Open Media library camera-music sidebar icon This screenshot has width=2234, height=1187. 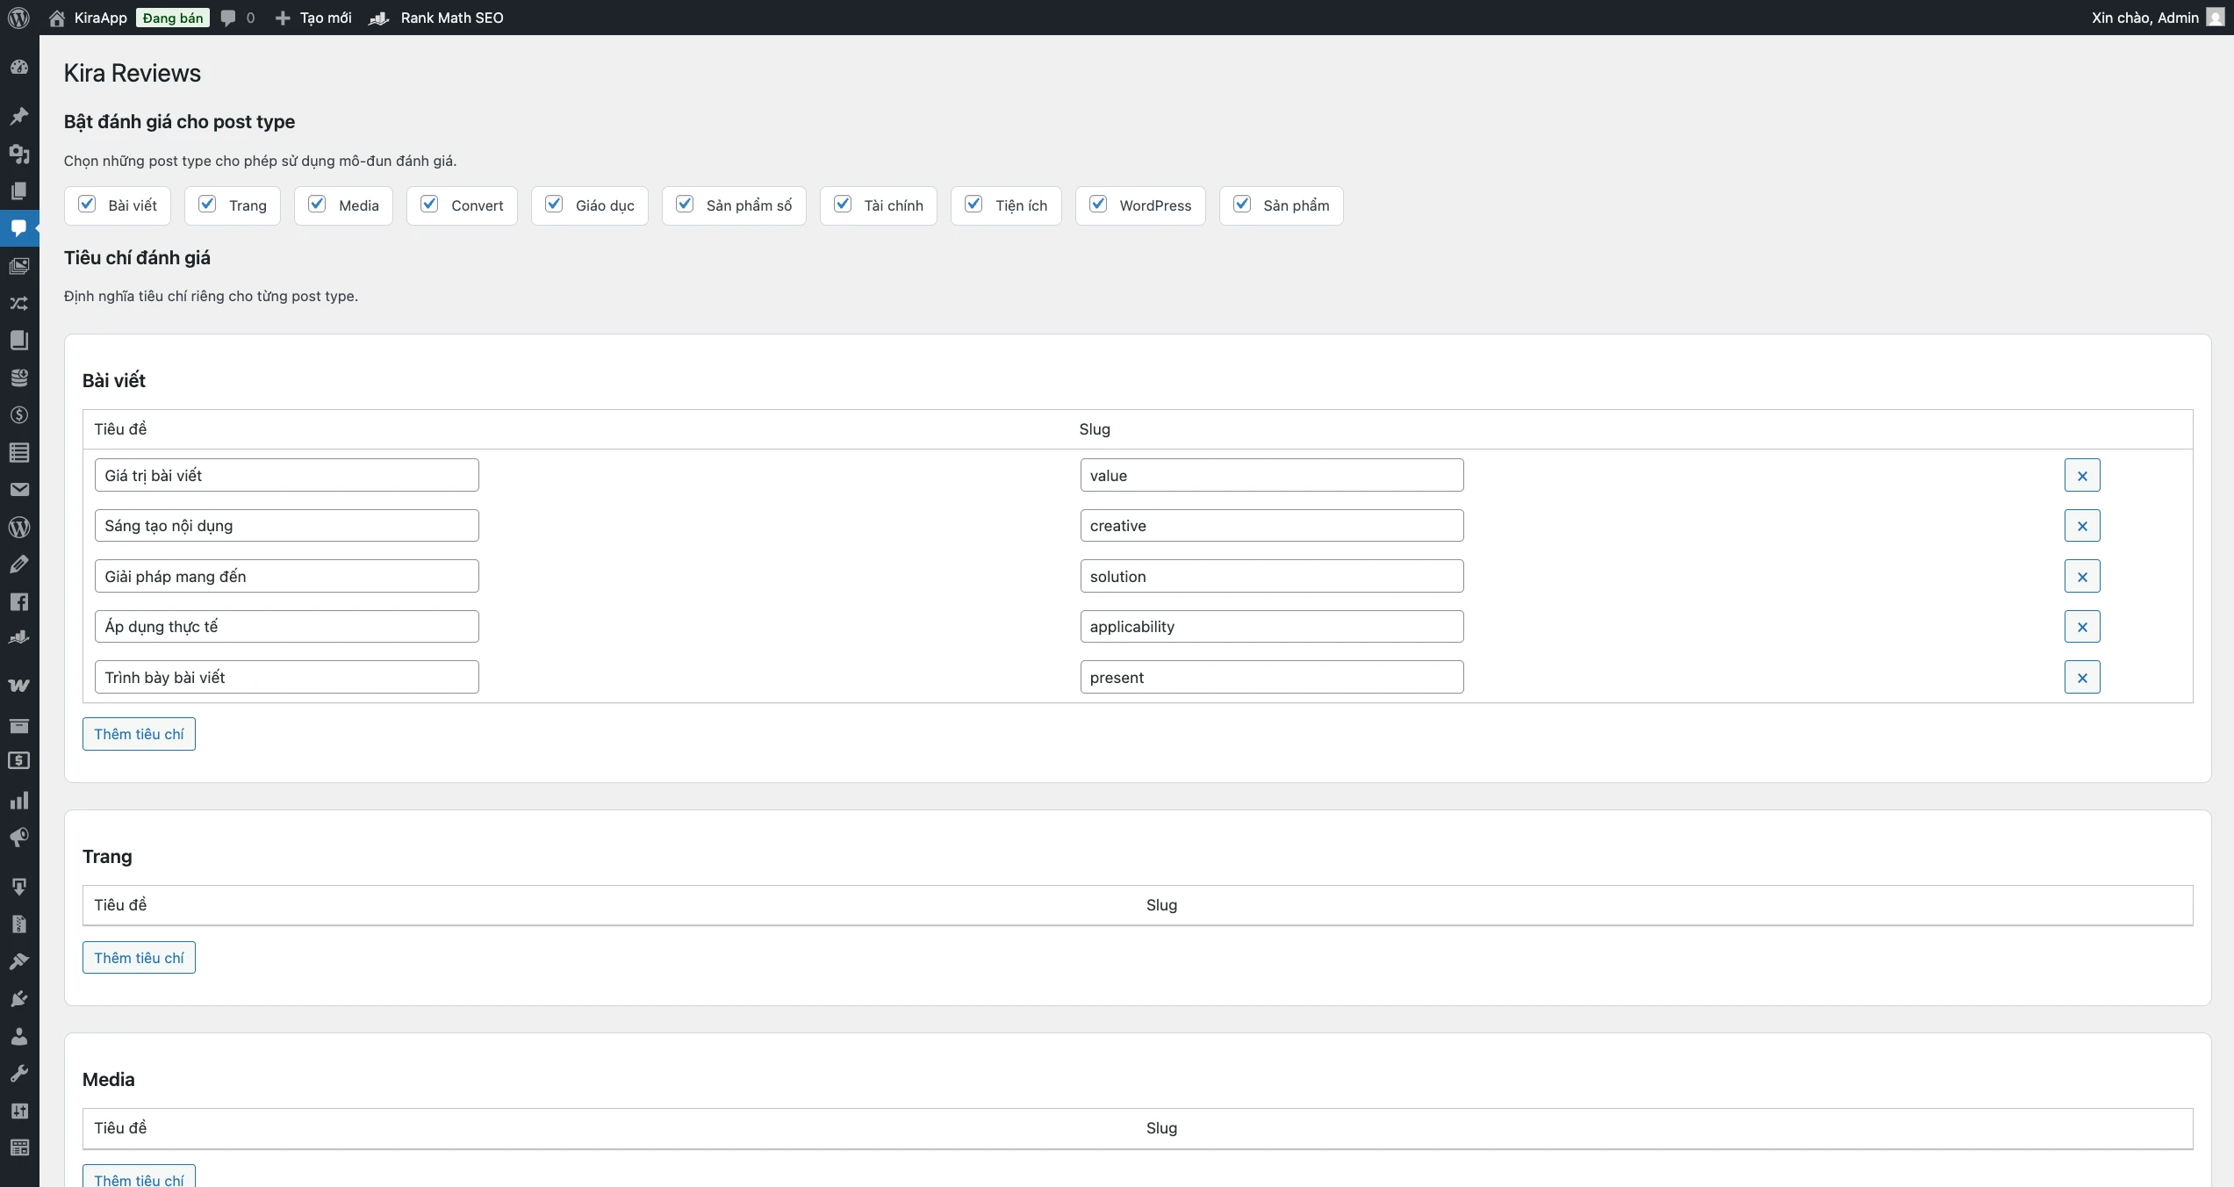(19, 154)
